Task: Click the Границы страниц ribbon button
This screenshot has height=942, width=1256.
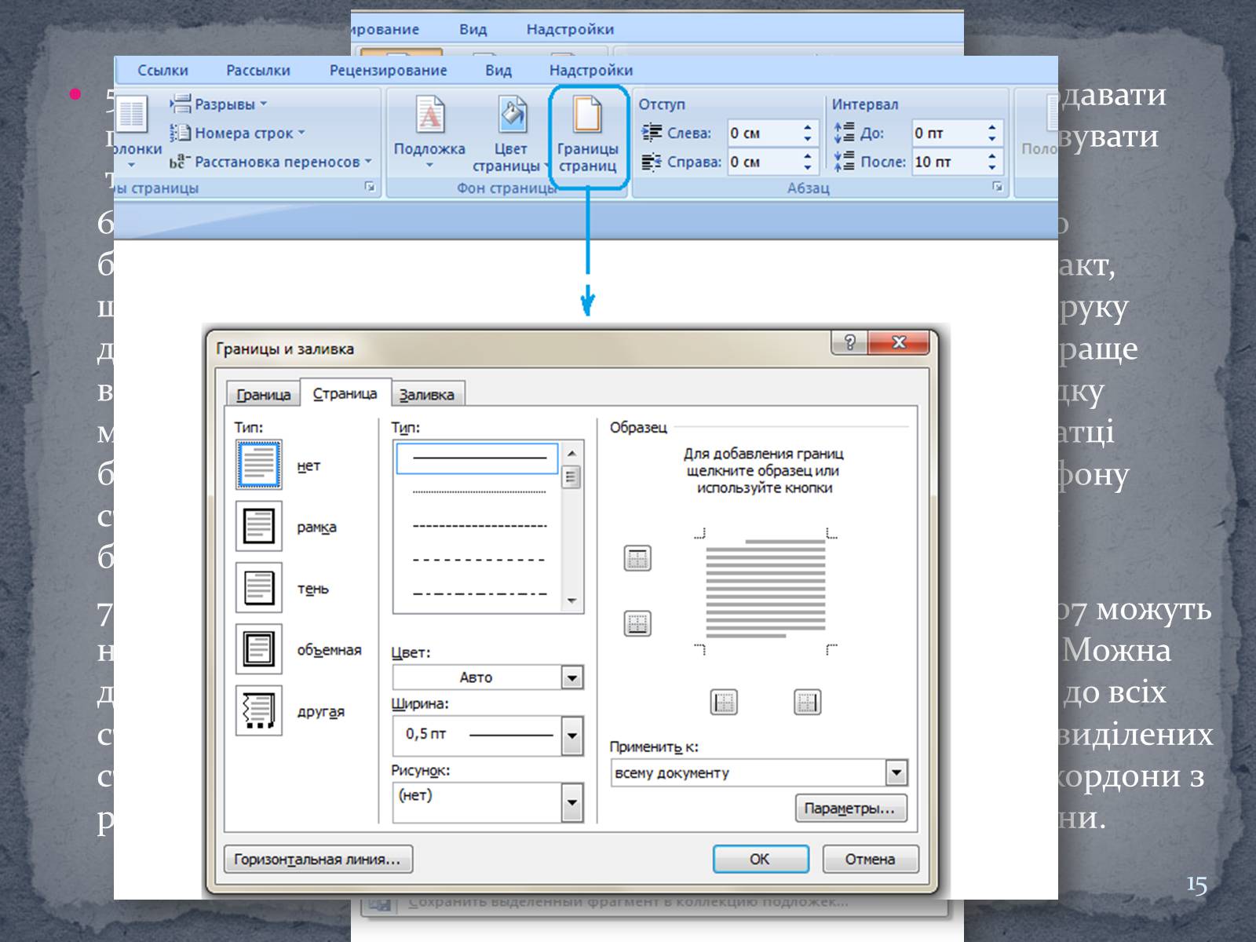Action: [588, 135]
